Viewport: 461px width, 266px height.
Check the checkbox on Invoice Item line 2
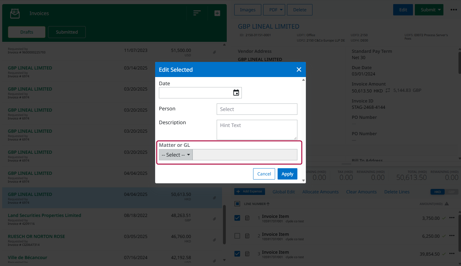(x=237, y=236)
